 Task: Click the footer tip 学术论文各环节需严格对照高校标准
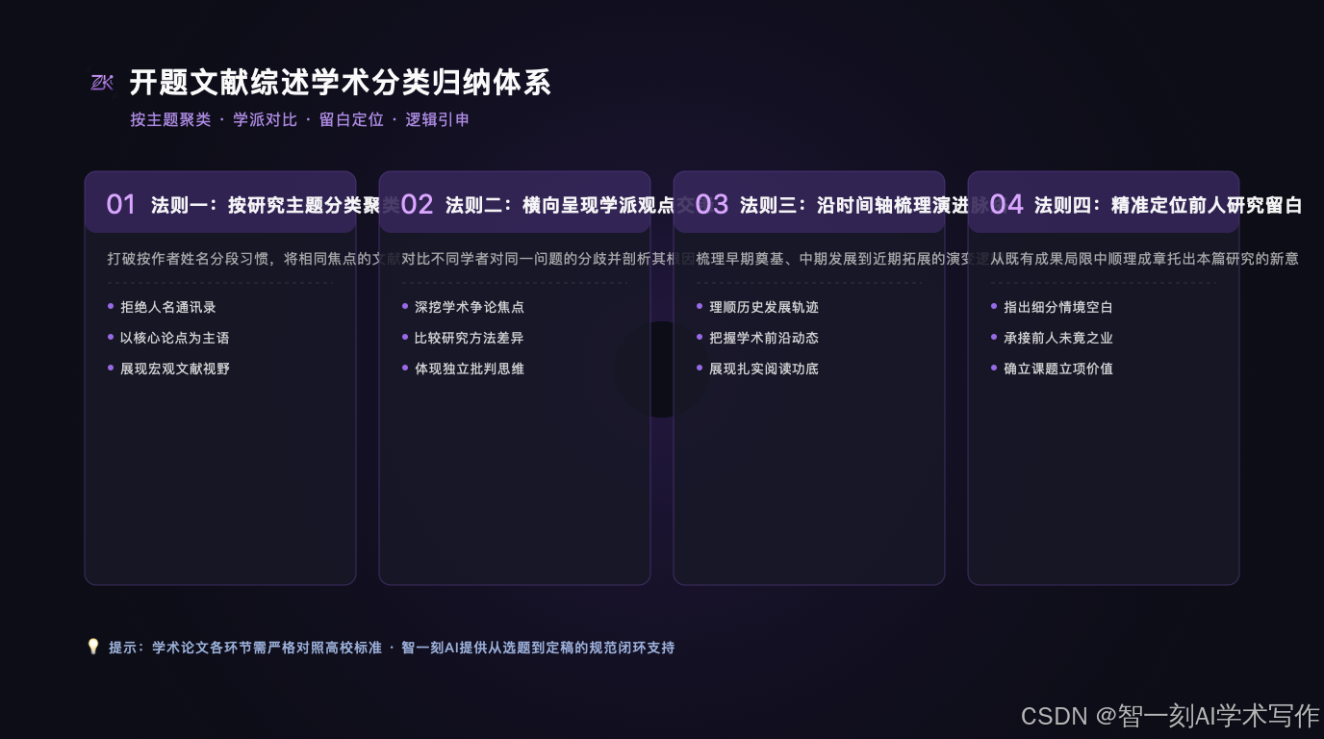(x=267, y=648)
